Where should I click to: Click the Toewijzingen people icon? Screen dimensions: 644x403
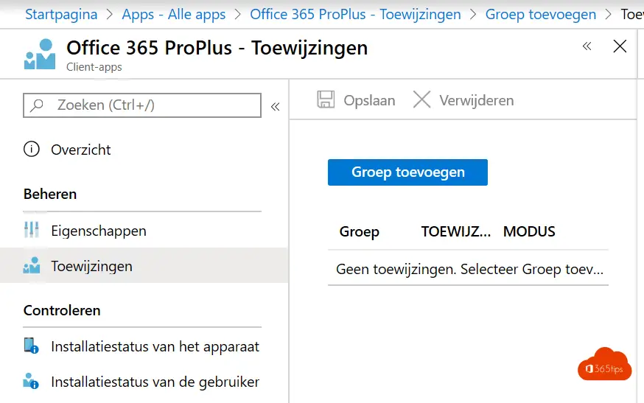click(32, 265)
